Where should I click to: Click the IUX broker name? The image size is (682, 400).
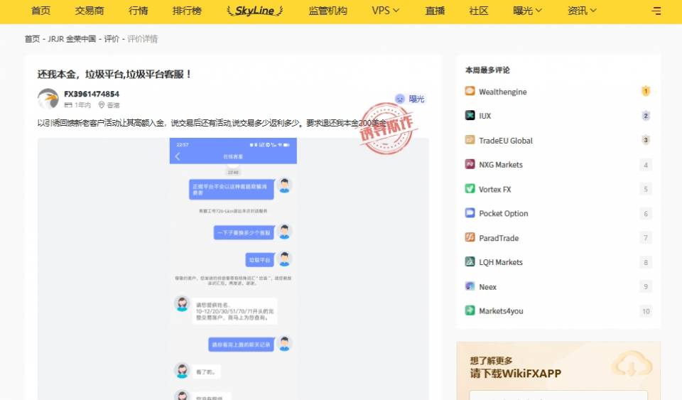click(485, 116)
